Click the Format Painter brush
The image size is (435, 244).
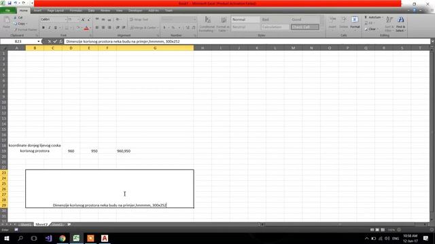point(16,29)
